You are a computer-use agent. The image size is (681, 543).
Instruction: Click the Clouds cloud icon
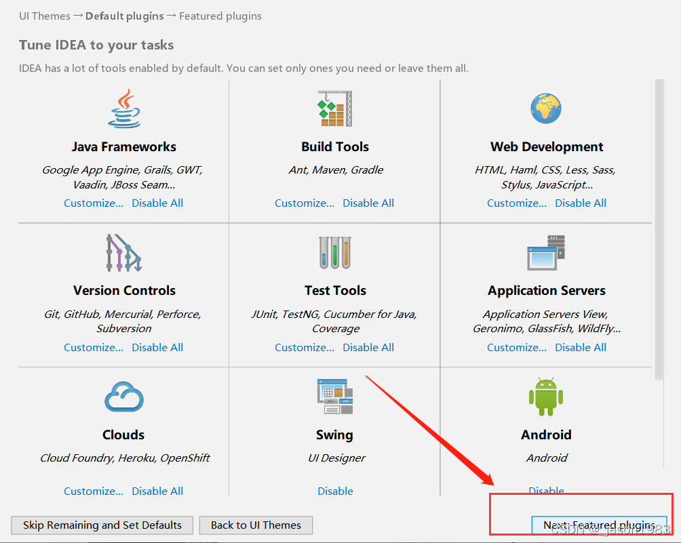click(x=123, y=397)
